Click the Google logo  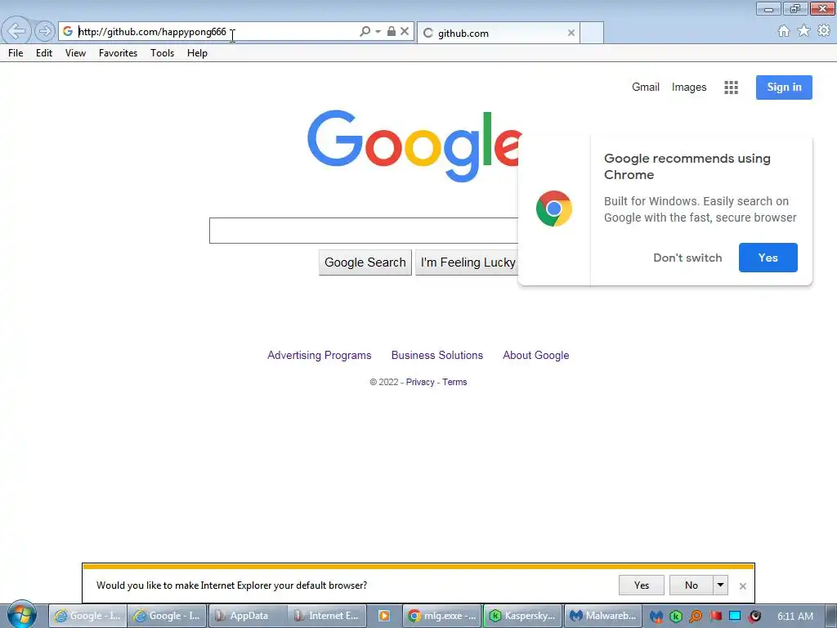pyautogui.click(x=414, y=146)
